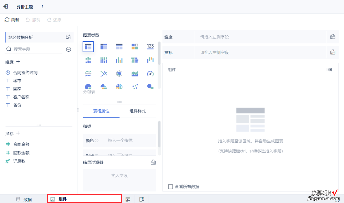Click the switch table icon next to 地区数据分析

click(68, 37)
